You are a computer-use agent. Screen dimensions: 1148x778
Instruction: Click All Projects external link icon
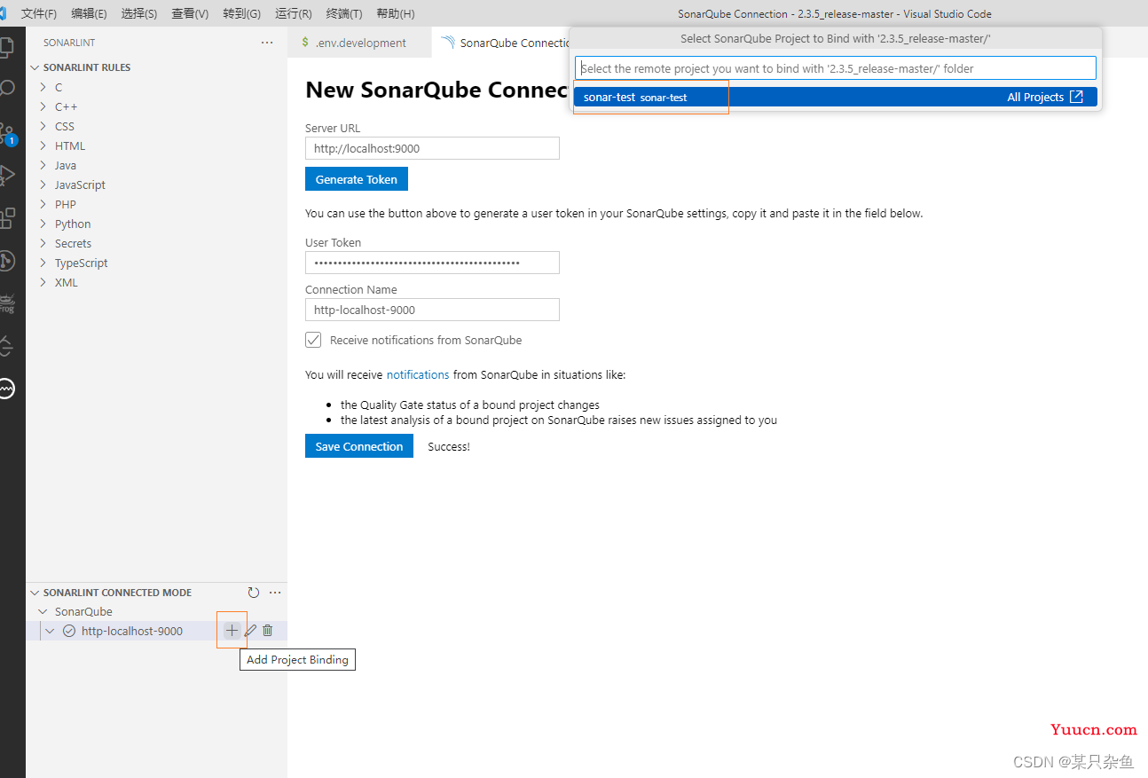[1076, 97]
